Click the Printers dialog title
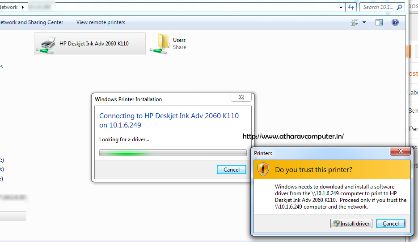The image size is (418, 242). [x=263, y=153]
